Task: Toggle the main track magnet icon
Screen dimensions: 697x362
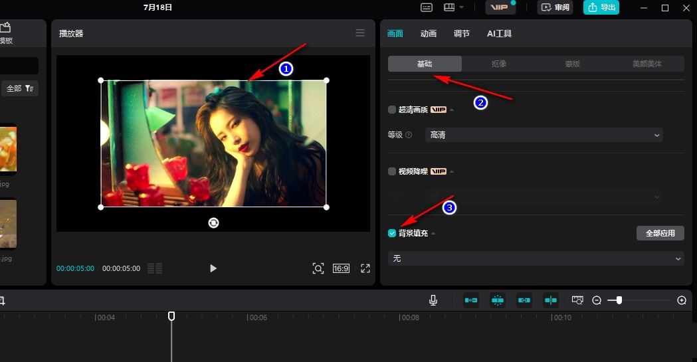Action: click(x=471, y=300)
